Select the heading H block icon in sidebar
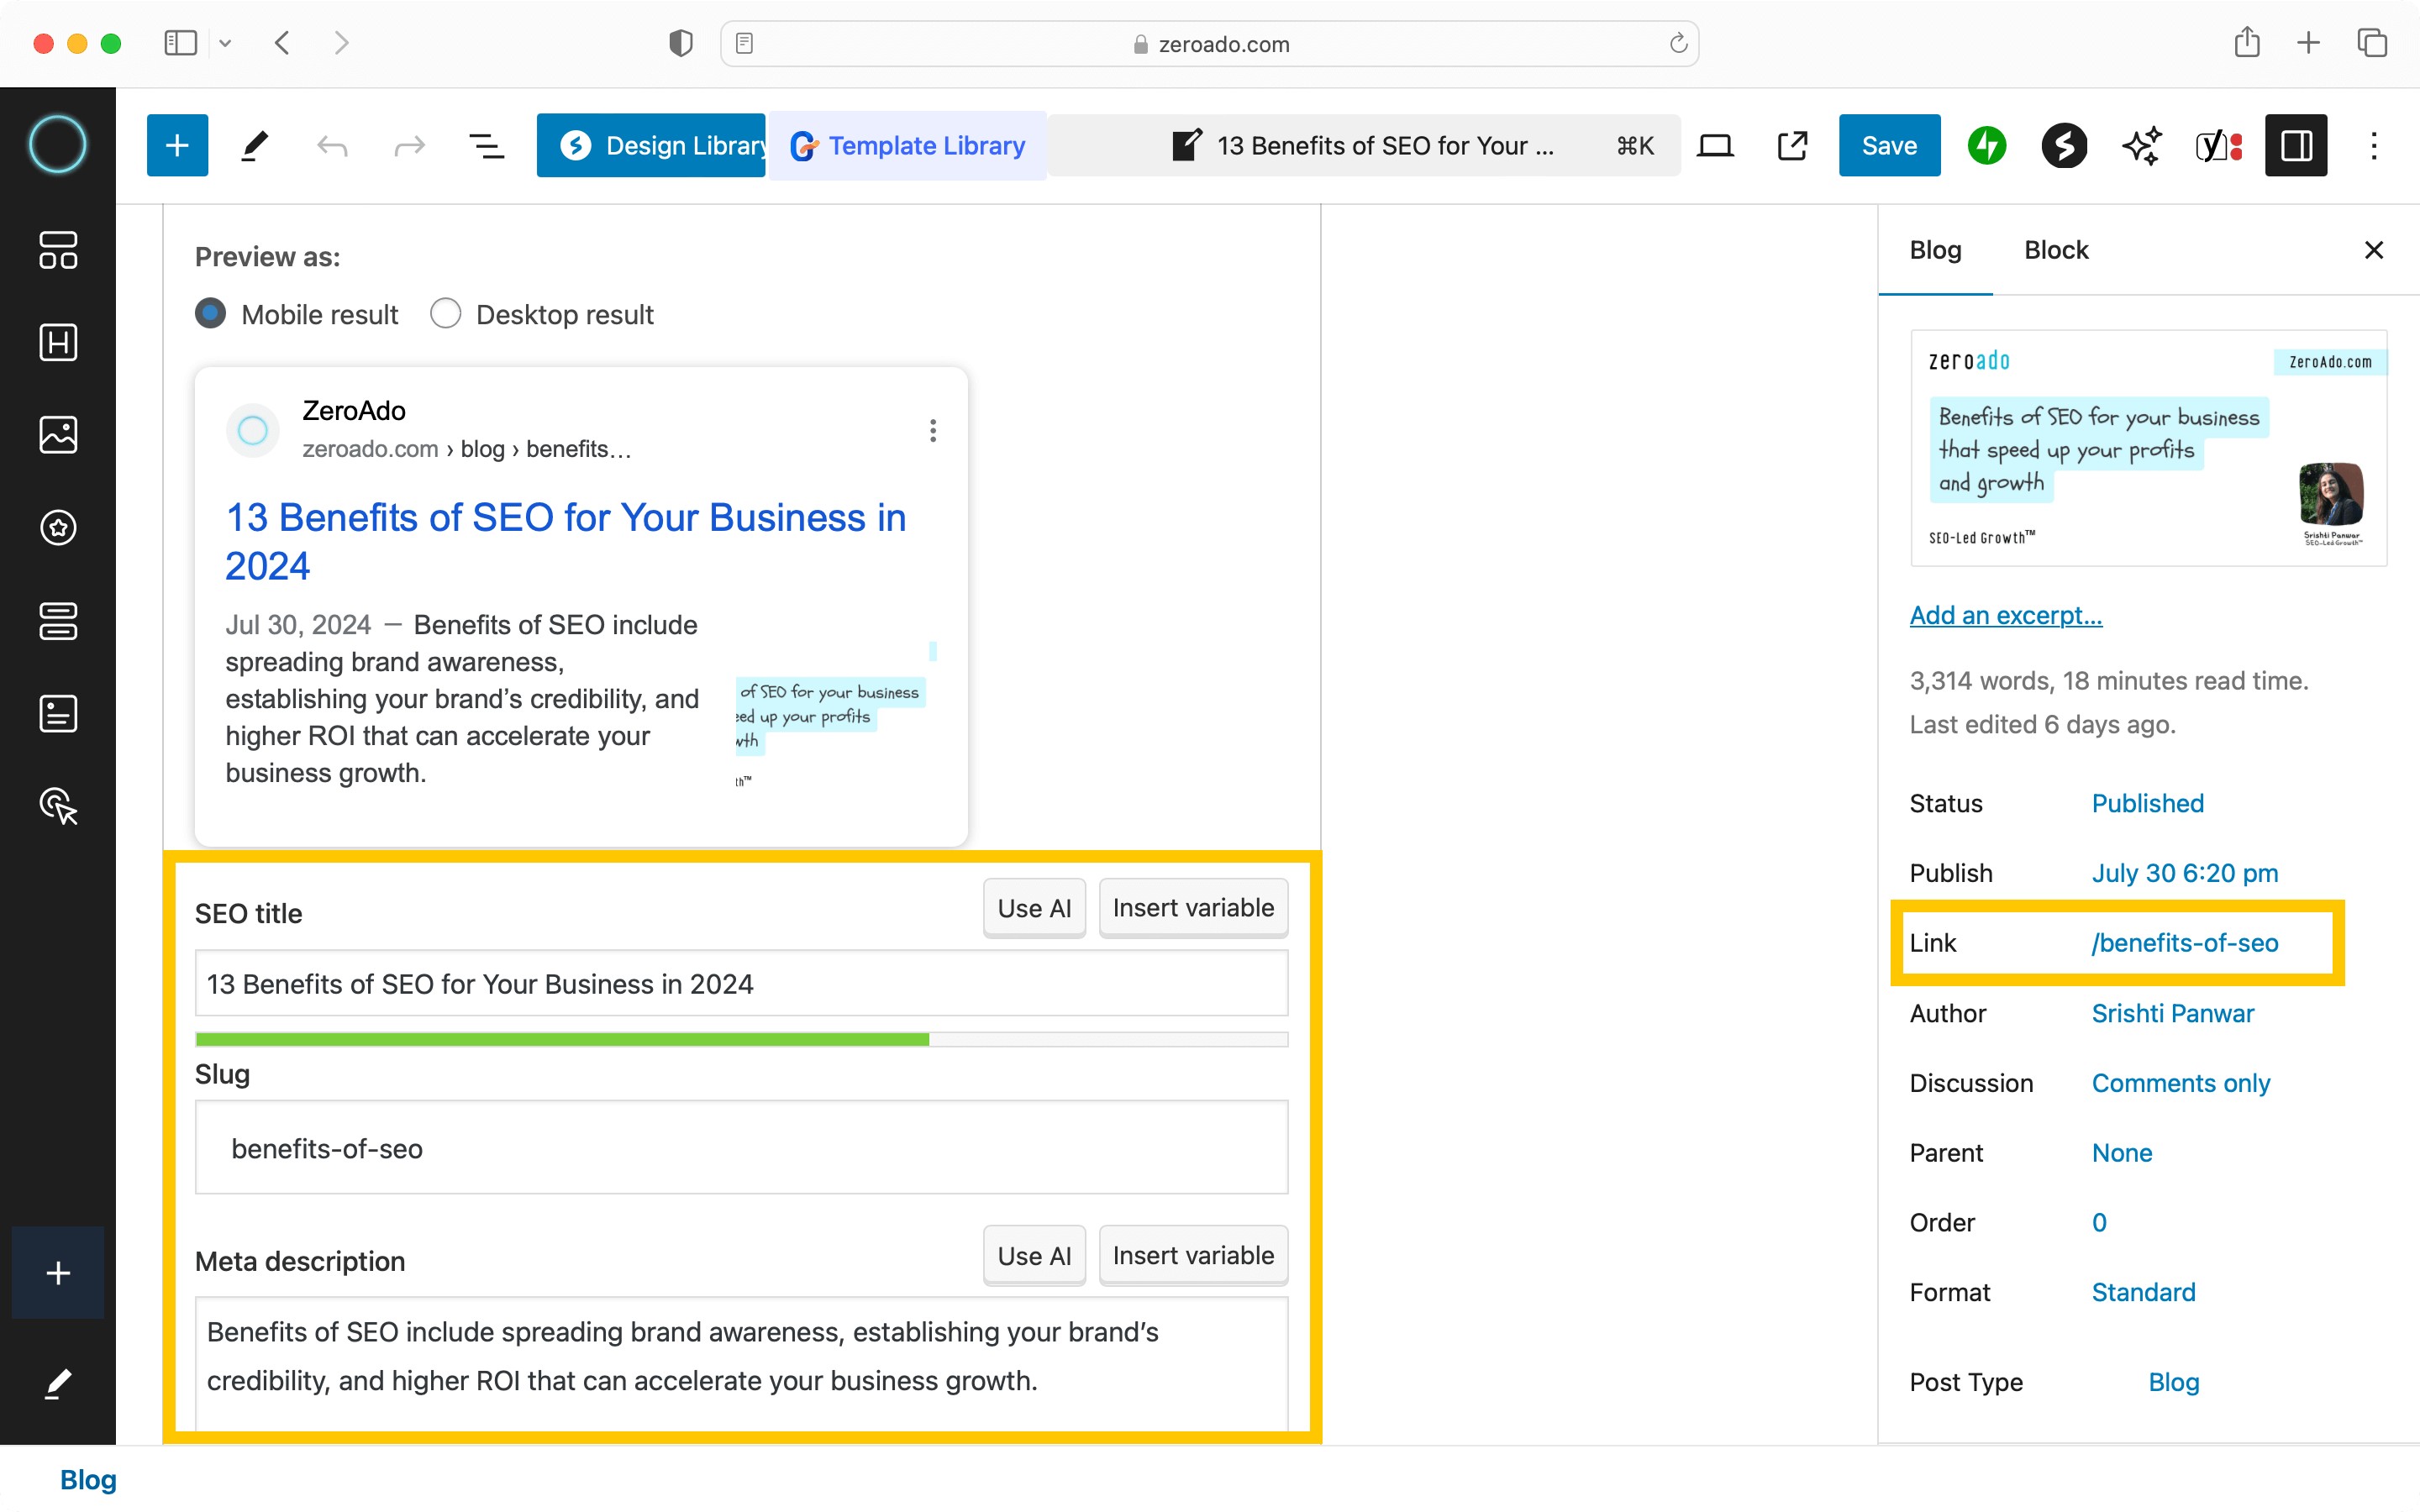The width and height of the screenshot is (2420, 1512). tap(58, 342)
